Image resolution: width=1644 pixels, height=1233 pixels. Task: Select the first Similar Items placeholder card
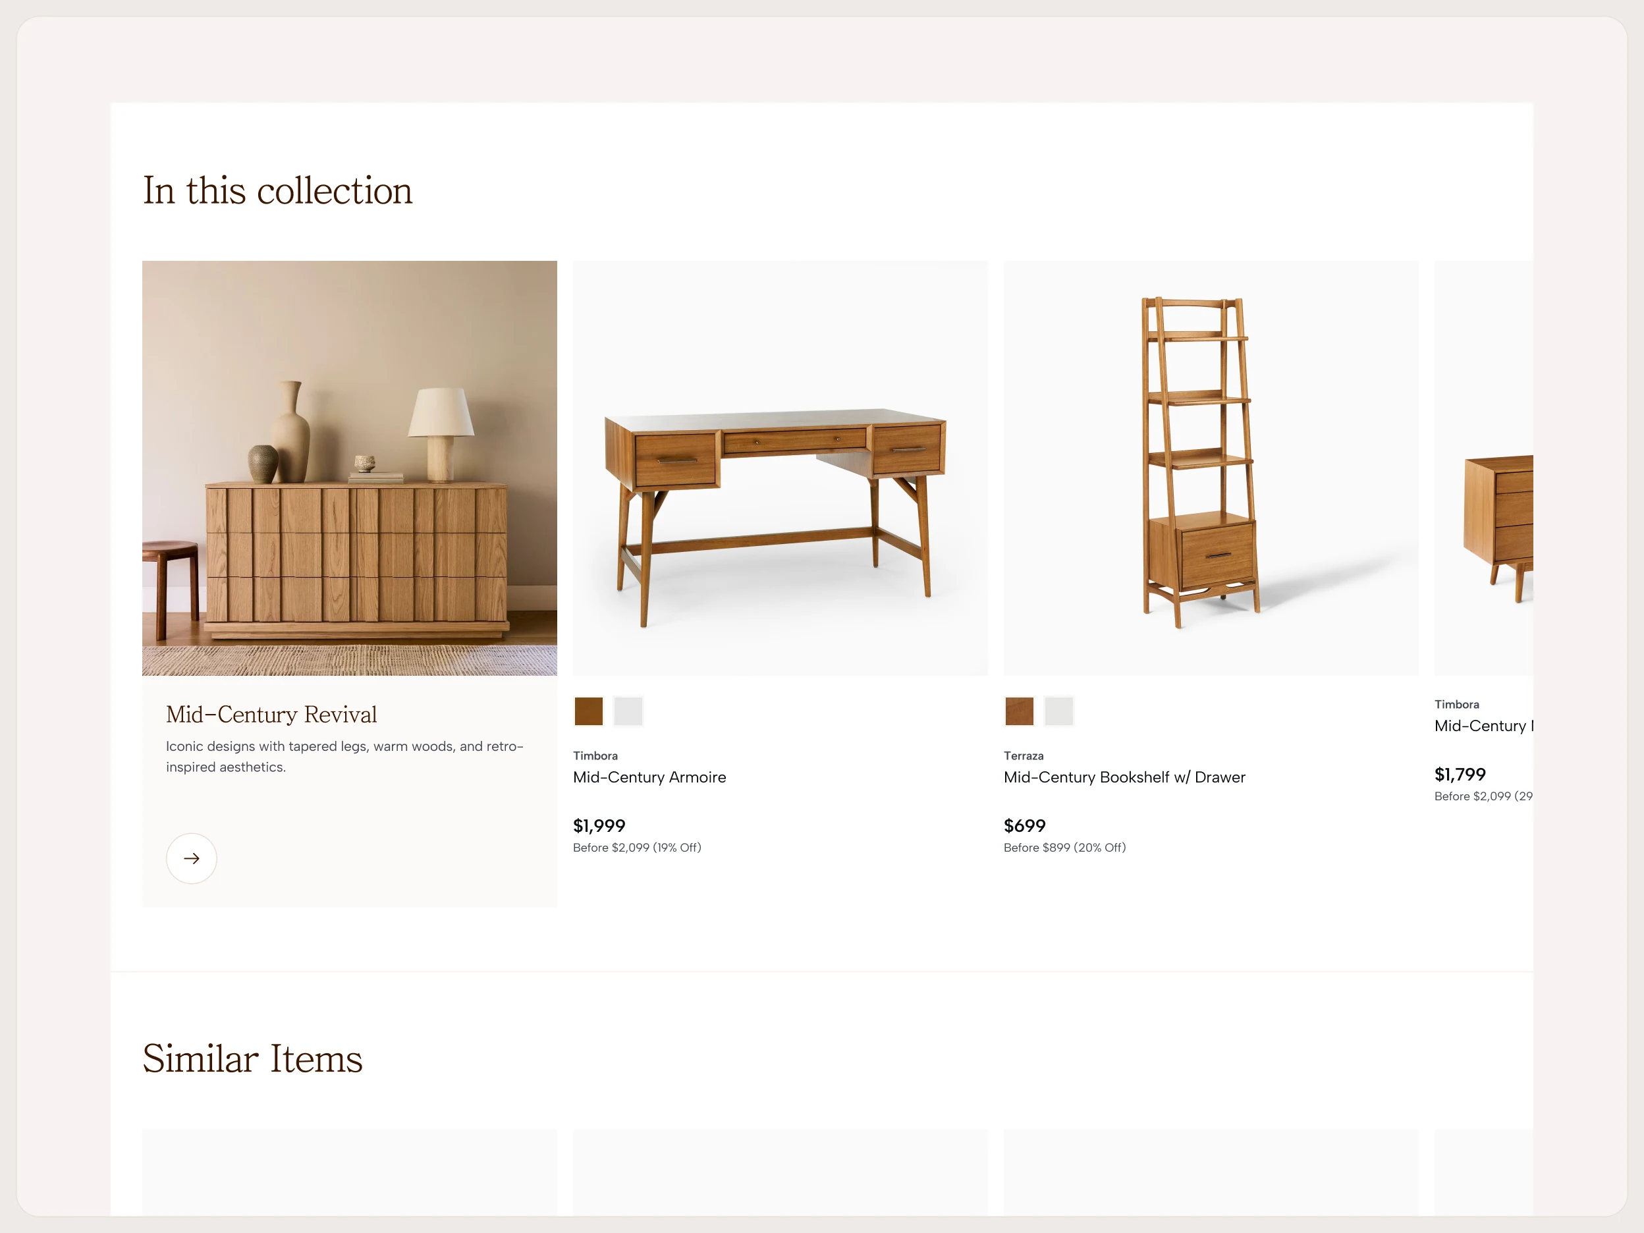(349, 1182)
